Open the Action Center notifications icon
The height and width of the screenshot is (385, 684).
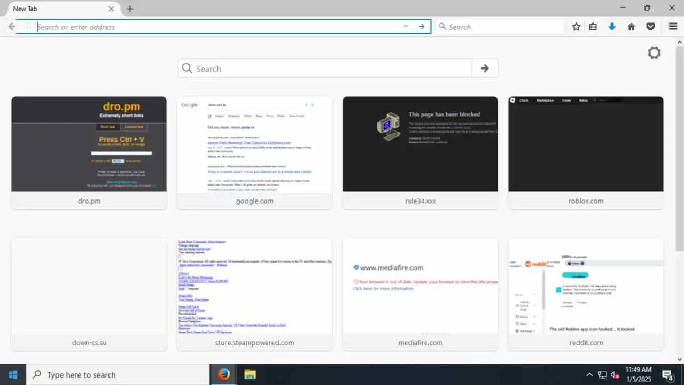pos(667,374)
